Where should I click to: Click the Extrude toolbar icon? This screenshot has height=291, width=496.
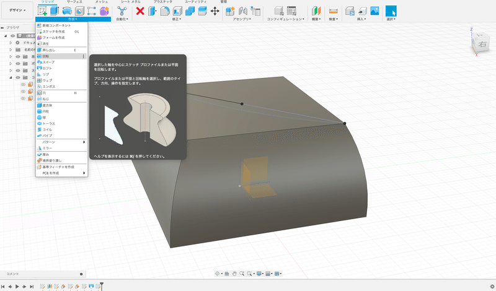click(55, 11)
